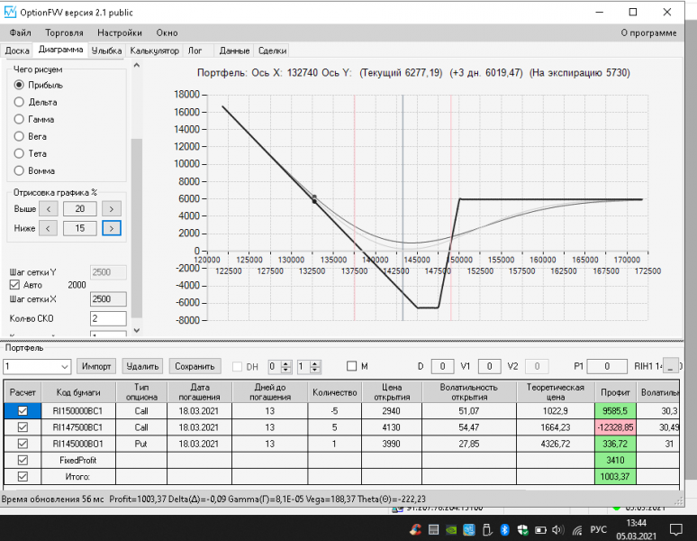This screenshot has width=697, height=541.
Task: Switch the РУС keyboard language indicator
Action: click(x=598, y=529)
